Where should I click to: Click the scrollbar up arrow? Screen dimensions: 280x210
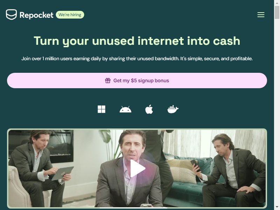(277, 3)
